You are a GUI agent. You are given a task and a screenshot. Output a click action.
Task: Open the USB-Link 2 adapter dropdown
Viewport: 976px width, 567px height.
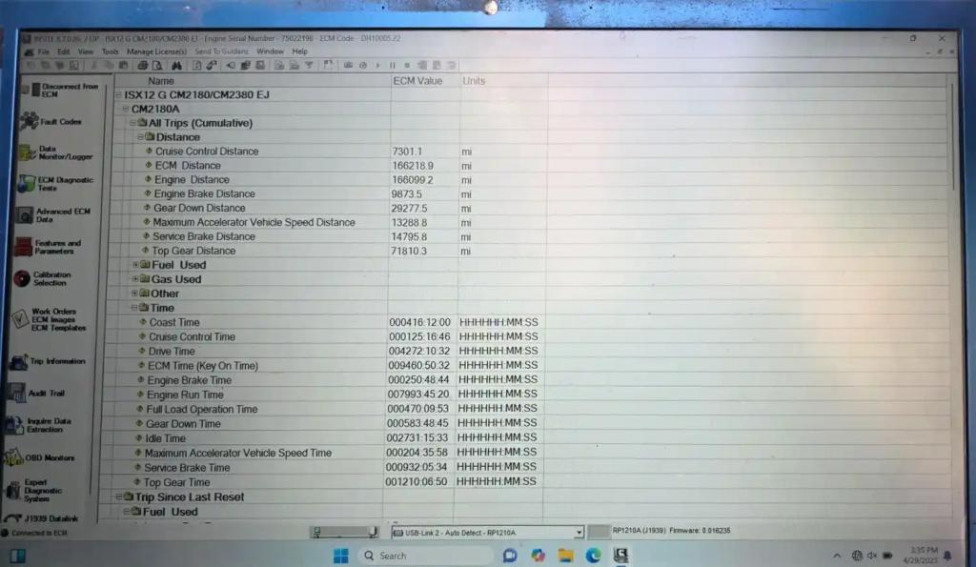(578, 533)
